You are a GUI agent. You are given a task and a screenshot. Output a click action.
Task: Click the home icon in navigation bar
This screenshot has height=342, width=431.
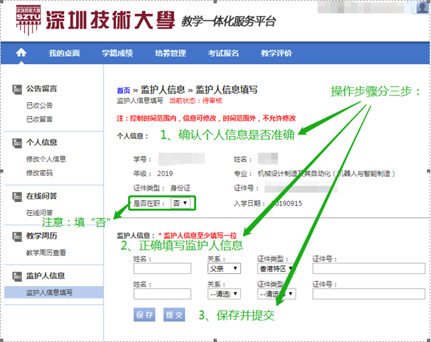point(21,53)
